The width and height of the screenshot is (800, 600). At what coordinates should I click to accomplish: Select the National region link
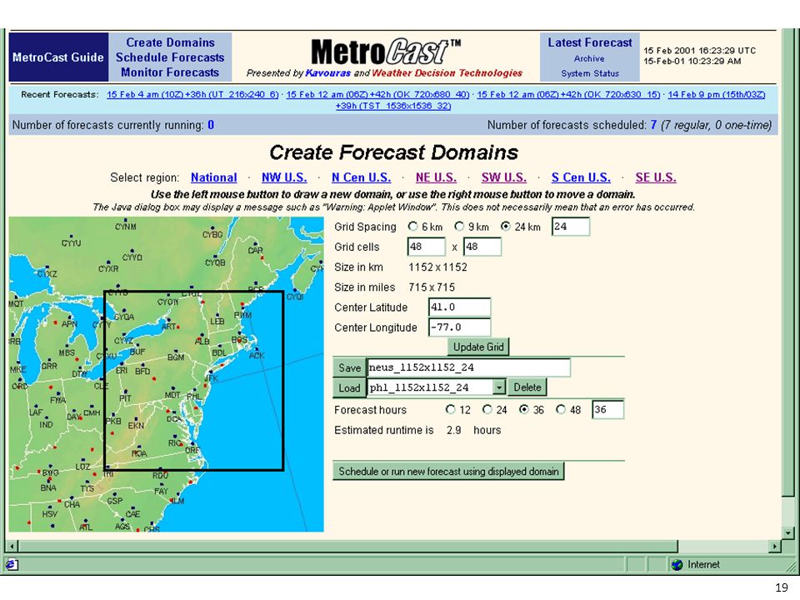(x=214, y=177)
